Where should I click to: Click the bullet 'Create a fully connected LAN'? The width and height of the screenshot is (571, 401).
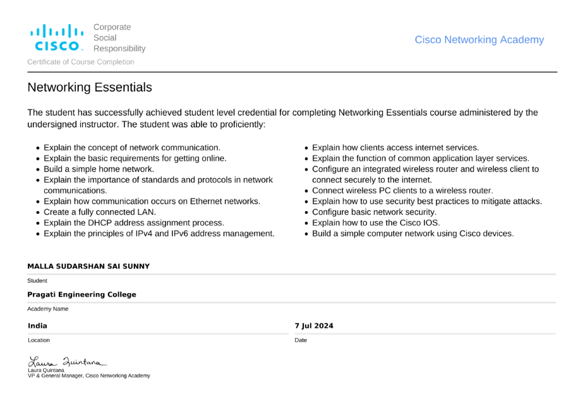point(99,212)
